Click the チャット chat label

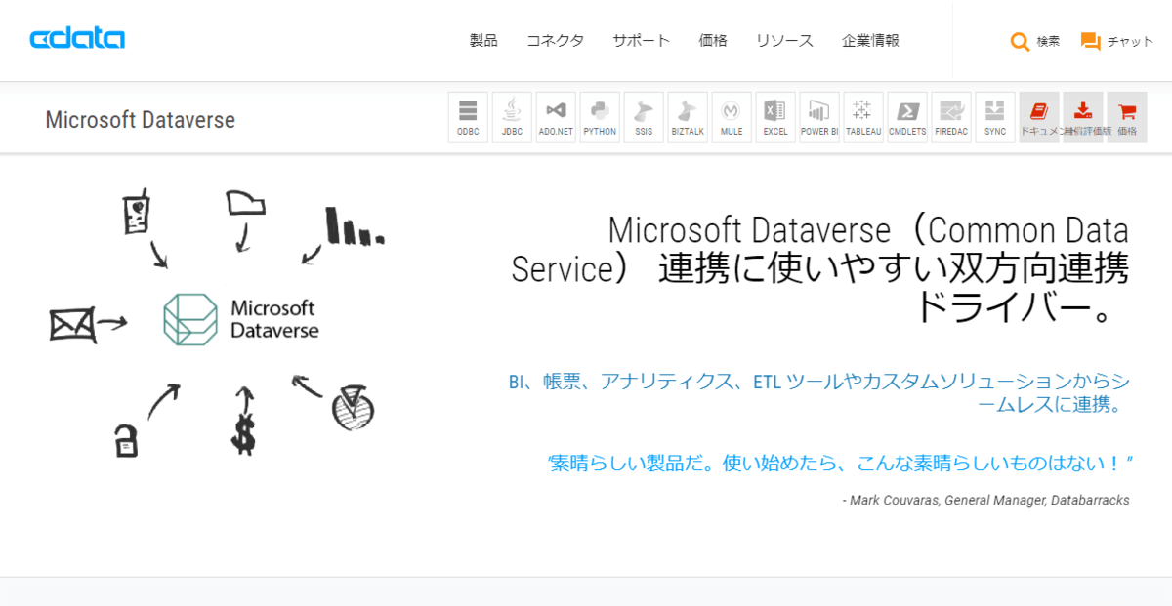pos(1130,41)
